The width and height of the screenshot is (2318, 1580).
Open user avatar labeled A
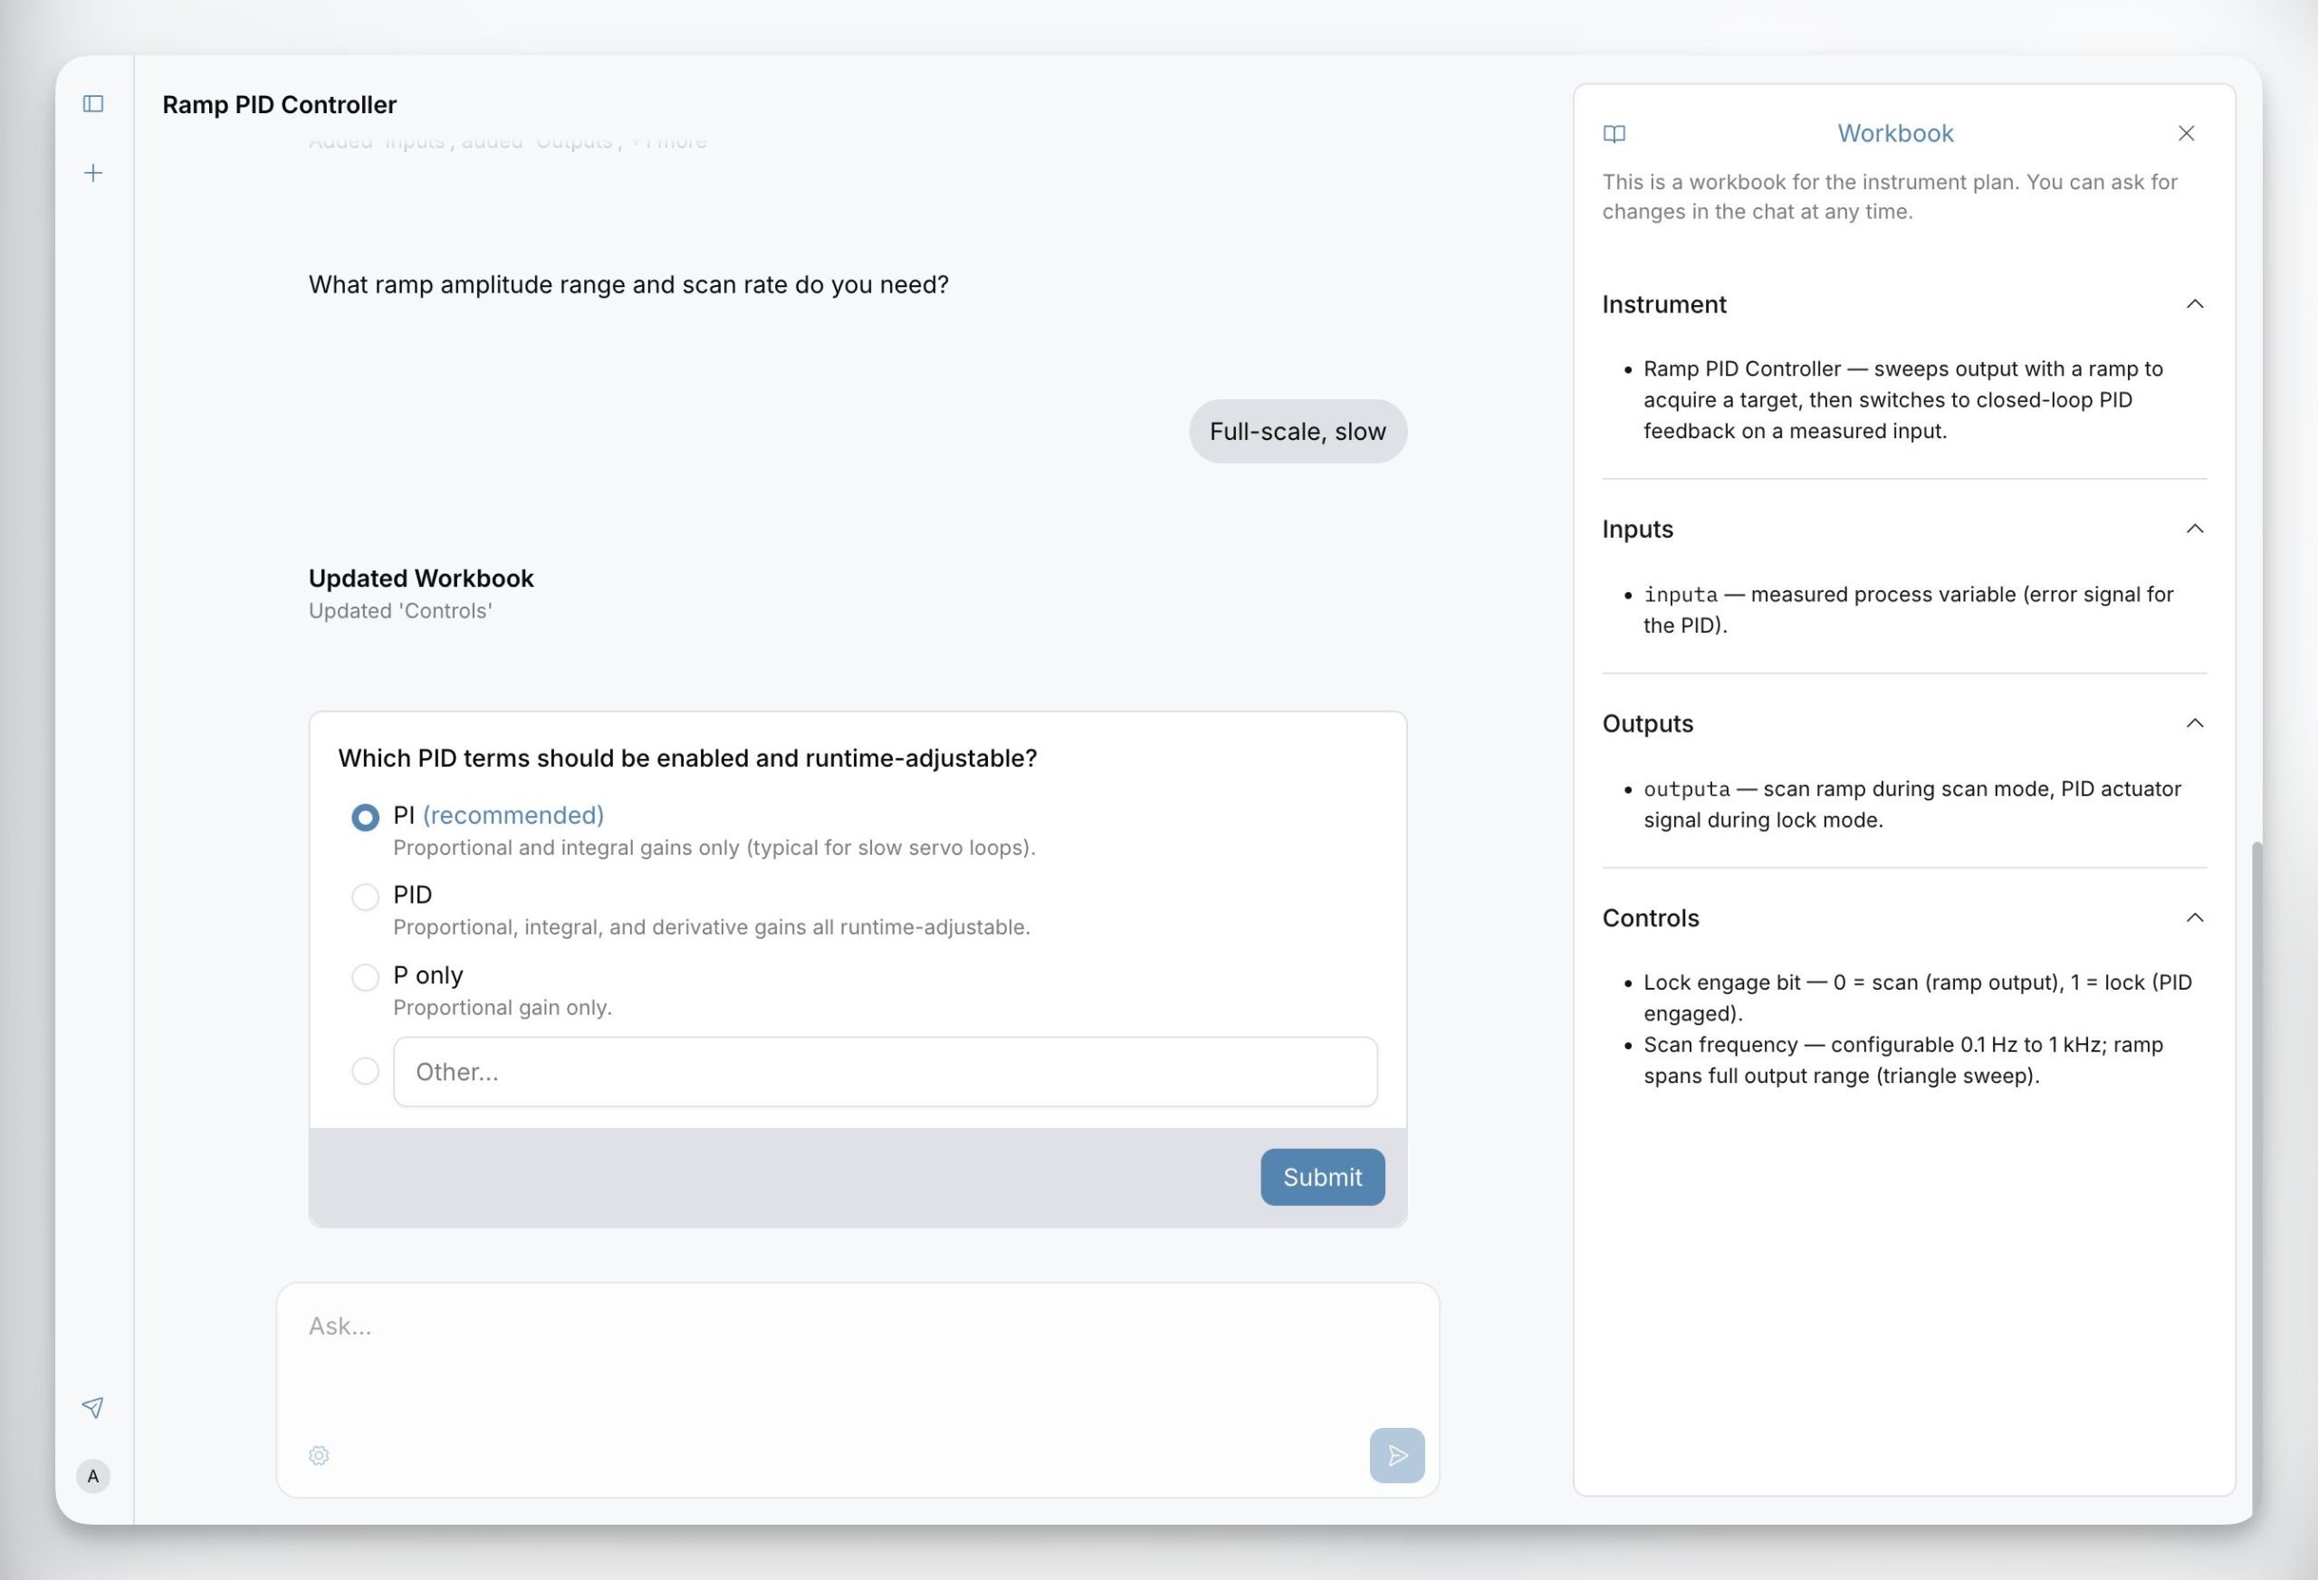coord(92,1476)
